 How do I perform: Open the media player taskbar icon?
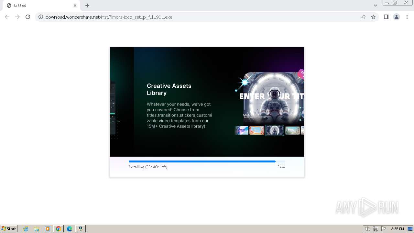coord(48,229)
